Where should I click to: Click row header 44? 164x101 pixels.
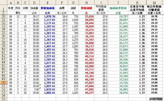point(3,63)
